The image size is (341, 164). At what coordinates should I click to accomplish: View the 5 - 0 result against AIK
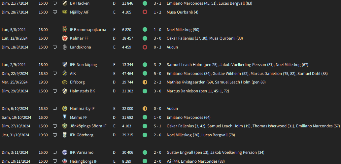click(x=157, y=74)
